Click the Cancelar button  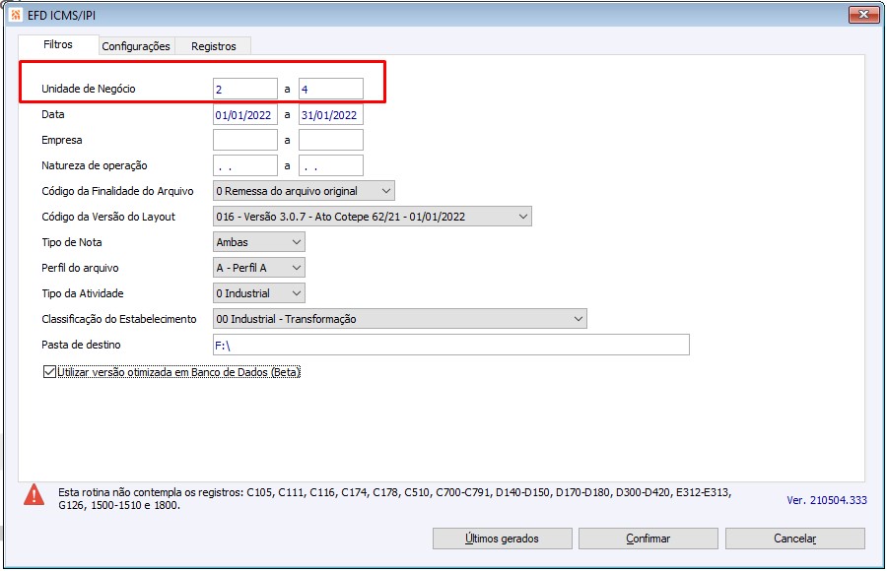click(794, 539)
